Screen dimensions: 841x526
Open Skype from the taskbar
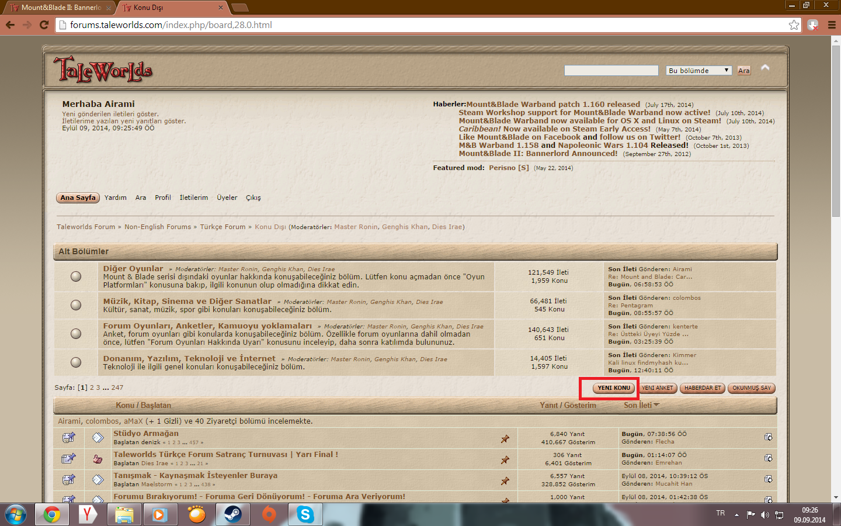tap(305, 515)
